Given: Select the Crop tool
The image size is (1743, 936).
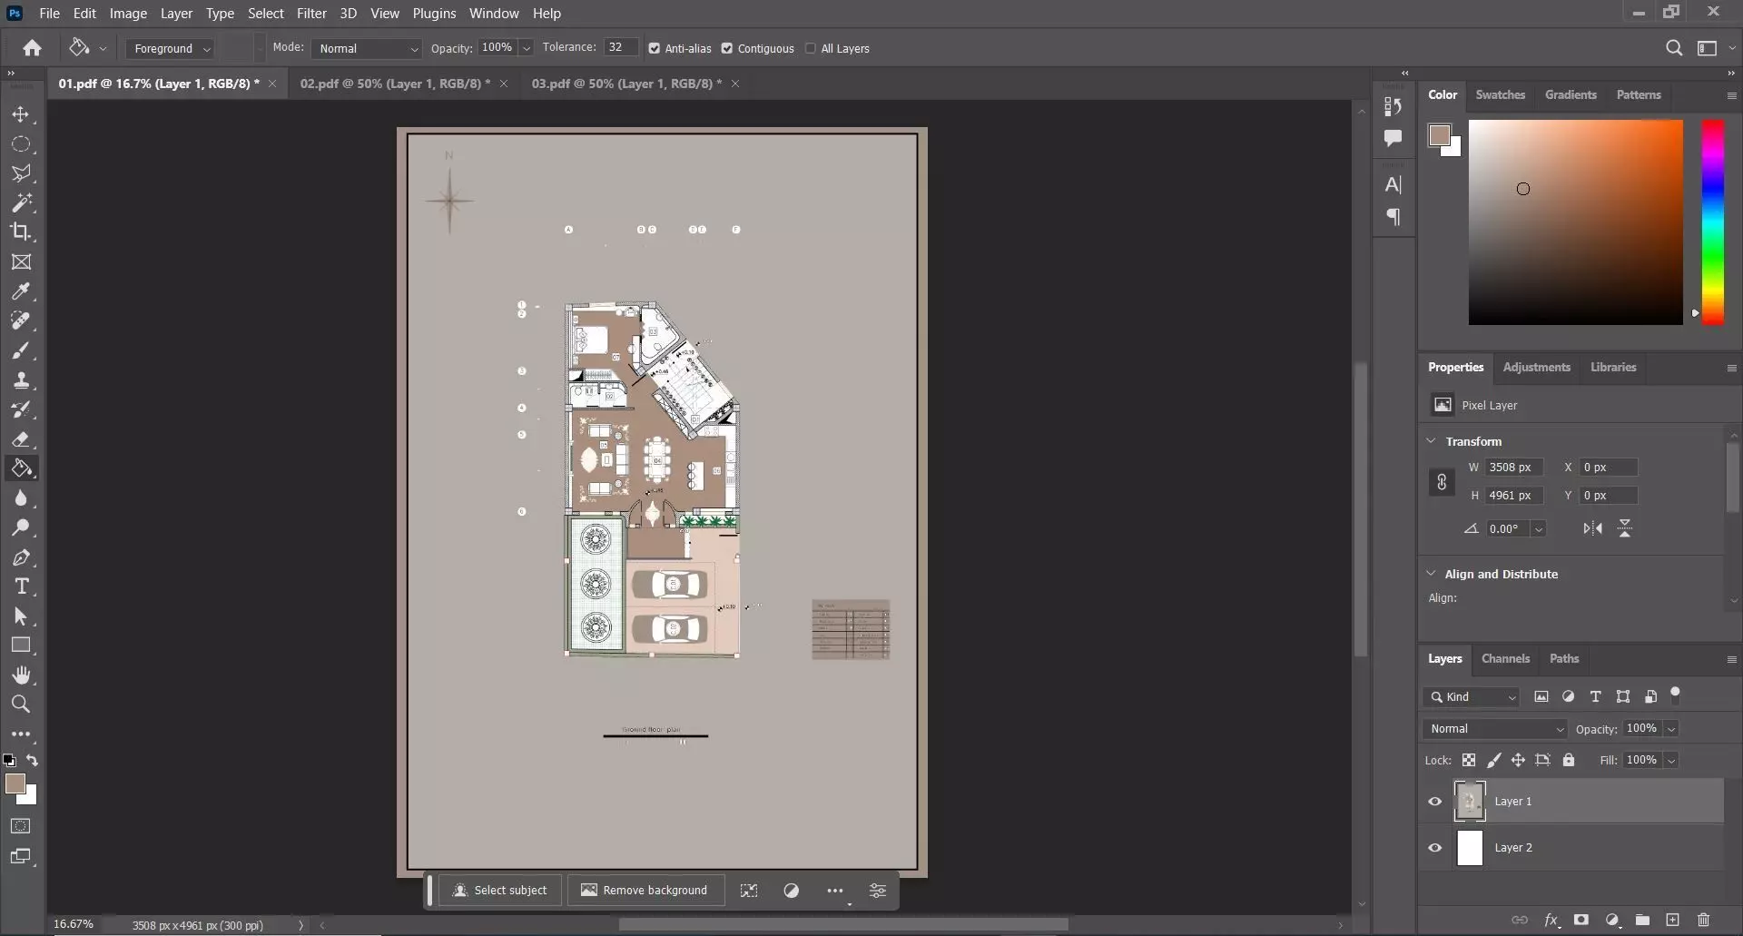Looking at the screenshot, I should coord(21,232).
